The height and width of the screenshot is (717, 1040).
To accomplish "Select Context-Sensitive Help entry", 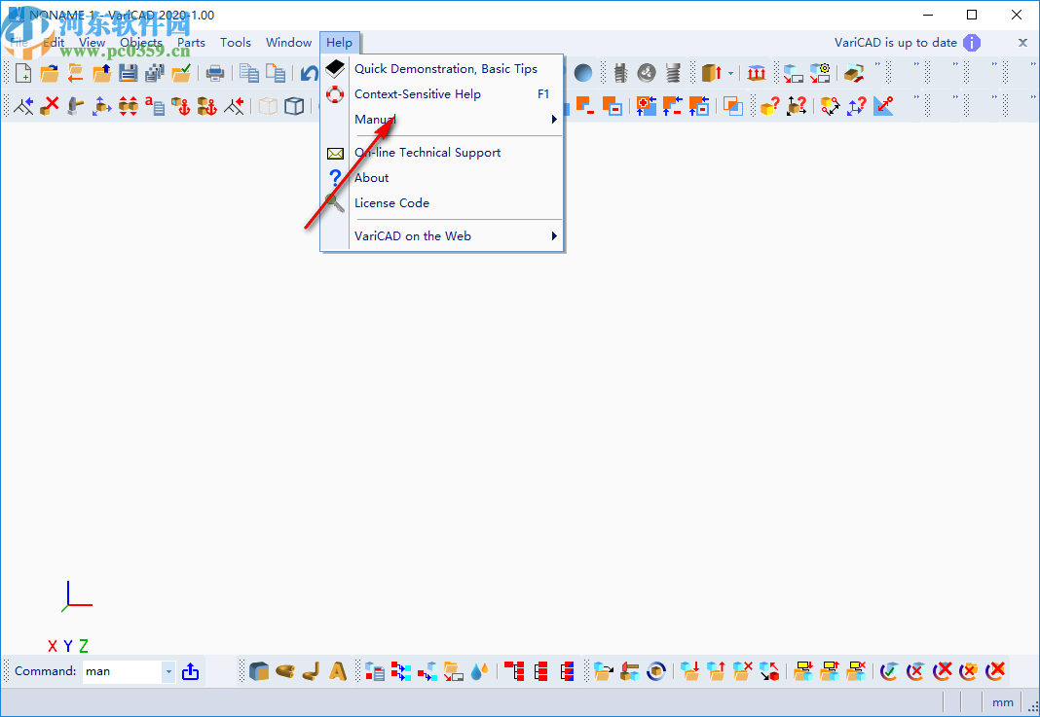I will pos(442,94).
